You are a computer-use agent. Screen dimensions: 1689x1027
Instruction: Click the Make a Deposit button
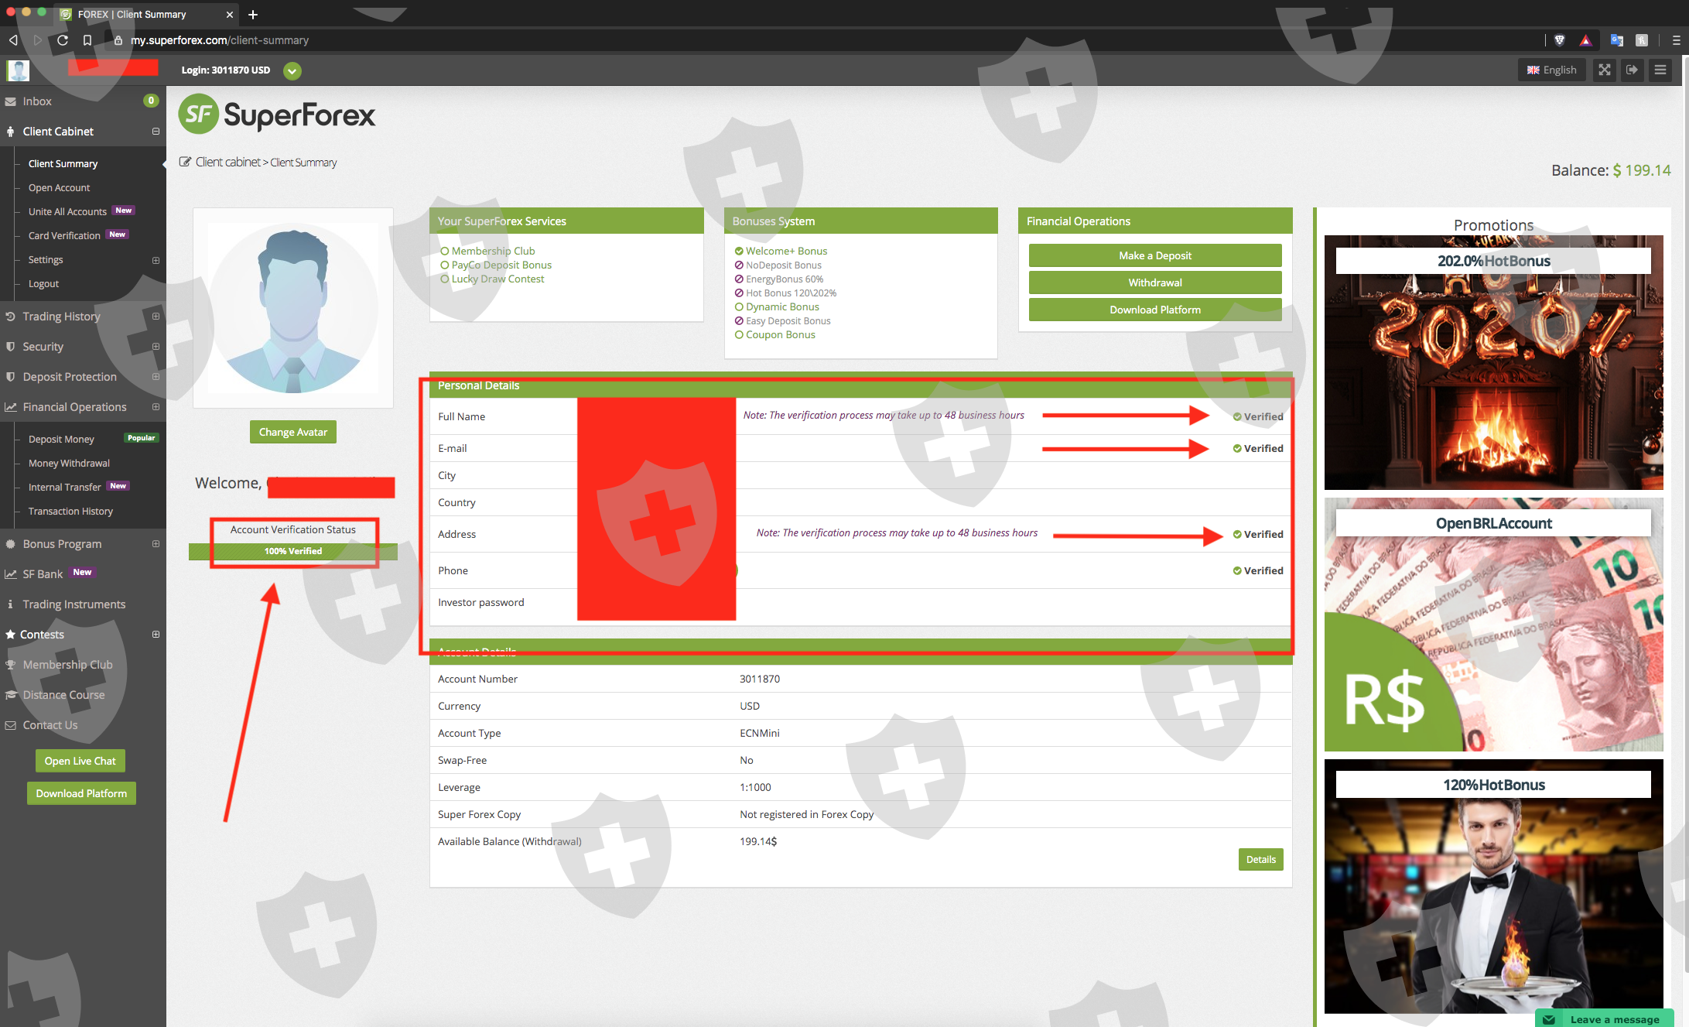(x=1155, y=255)
